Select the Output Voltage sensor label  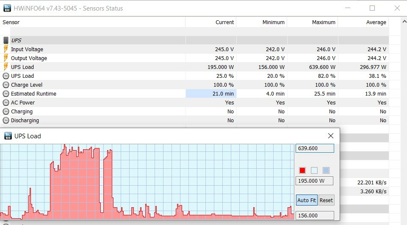(29, 58)
